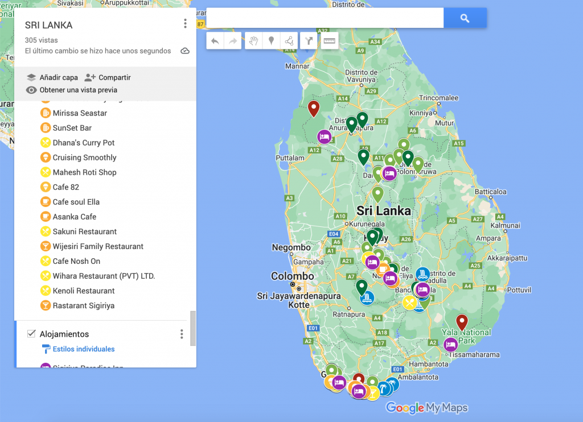Screen dimensions: 583x422
Task: Select Mahesh Roti Shop in list
Action: (84, 172)
